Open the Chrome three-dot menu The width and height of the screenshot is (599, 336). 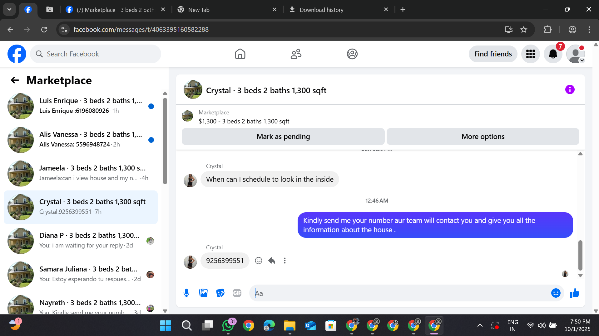[x=589, y=30]
